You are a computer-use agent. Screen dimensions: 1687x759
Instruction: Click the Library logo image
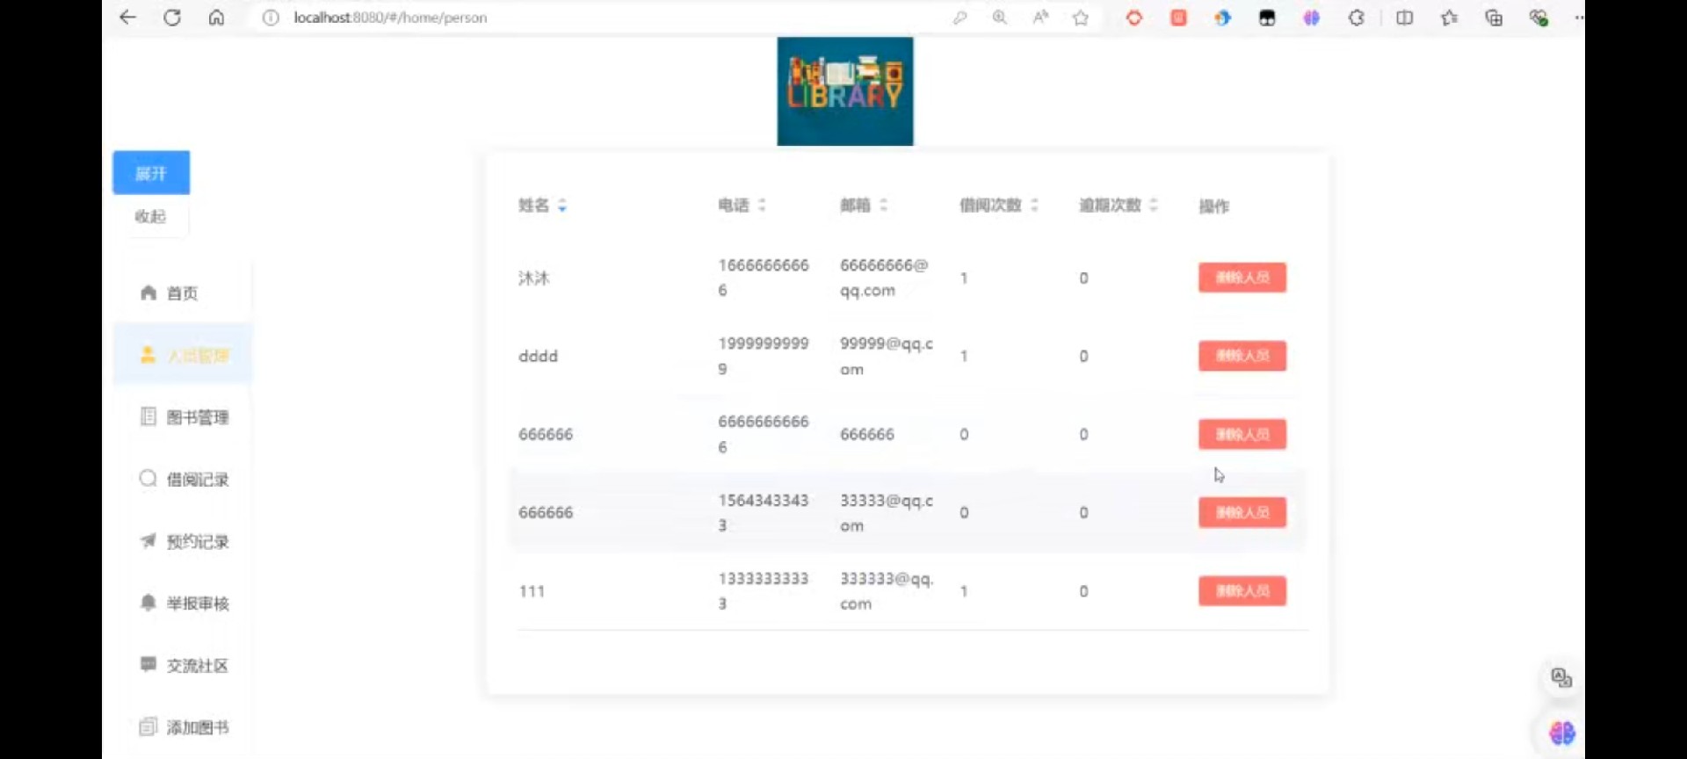click(x=844, y=91)
